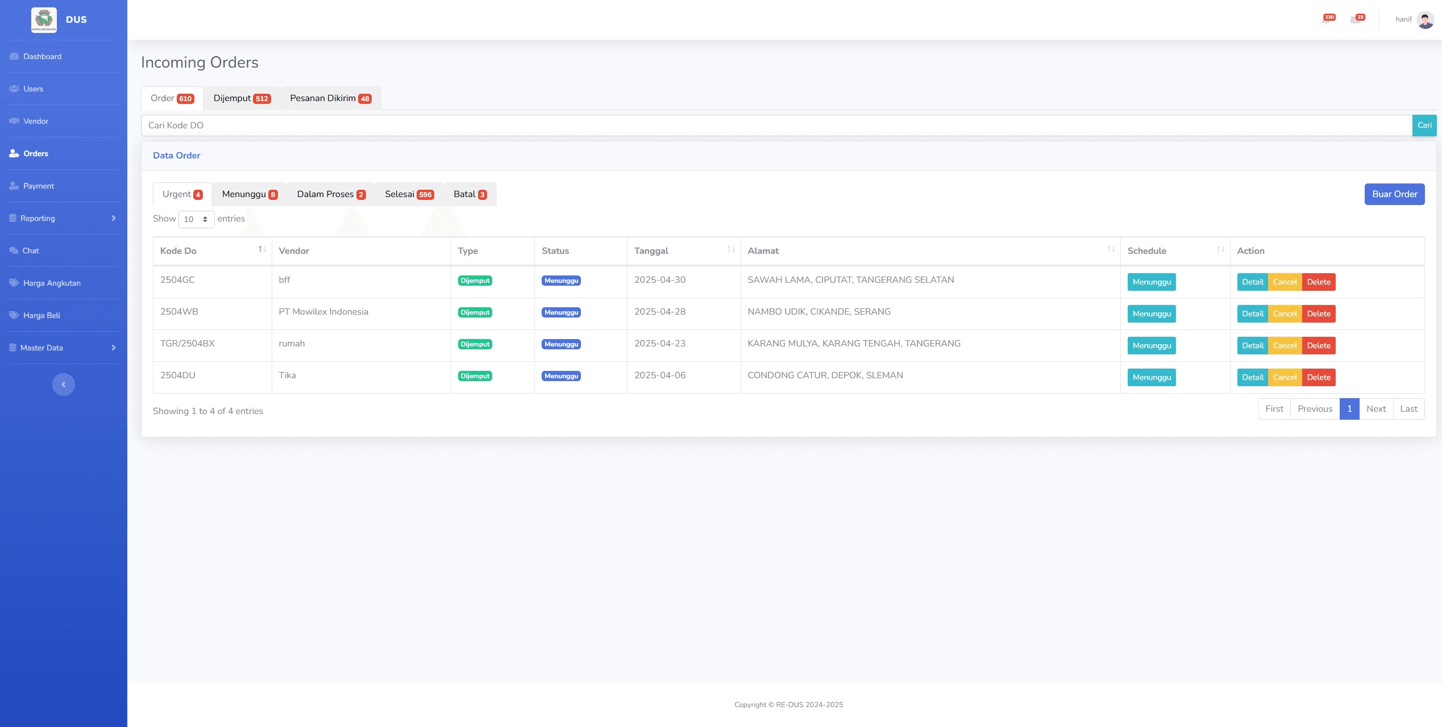
Task: Jump to the First page
Action: coord(1274,409)
